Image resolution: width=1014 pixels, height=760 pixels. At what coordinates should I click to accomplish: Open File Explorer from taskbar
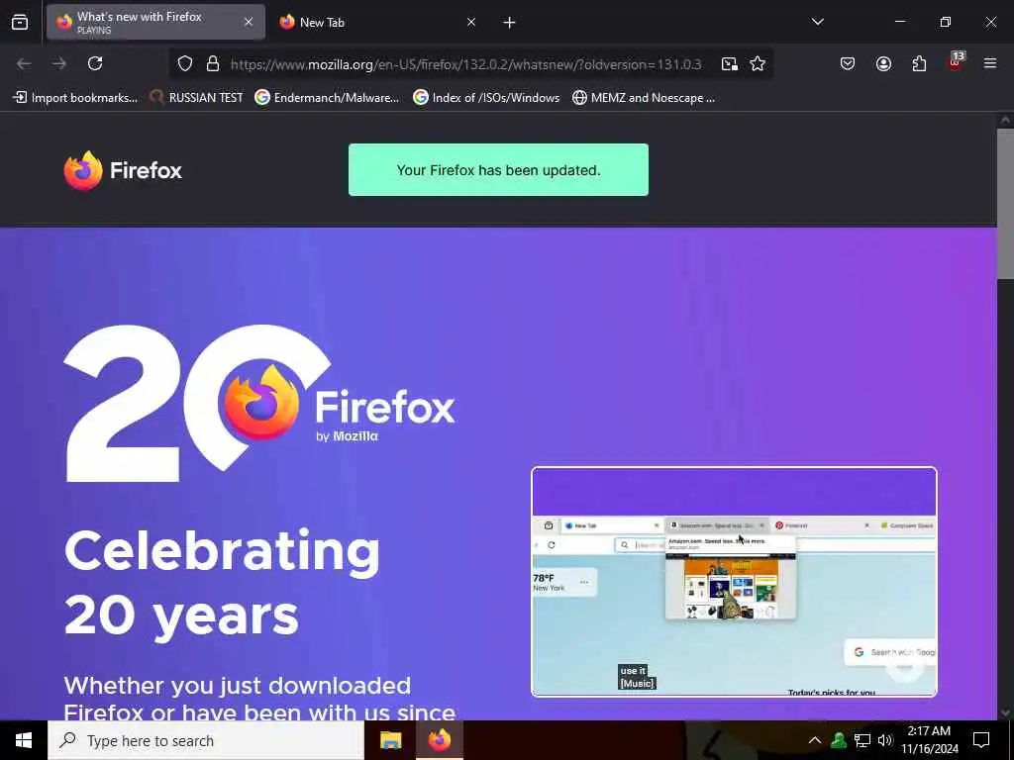[x=390, y=740]
